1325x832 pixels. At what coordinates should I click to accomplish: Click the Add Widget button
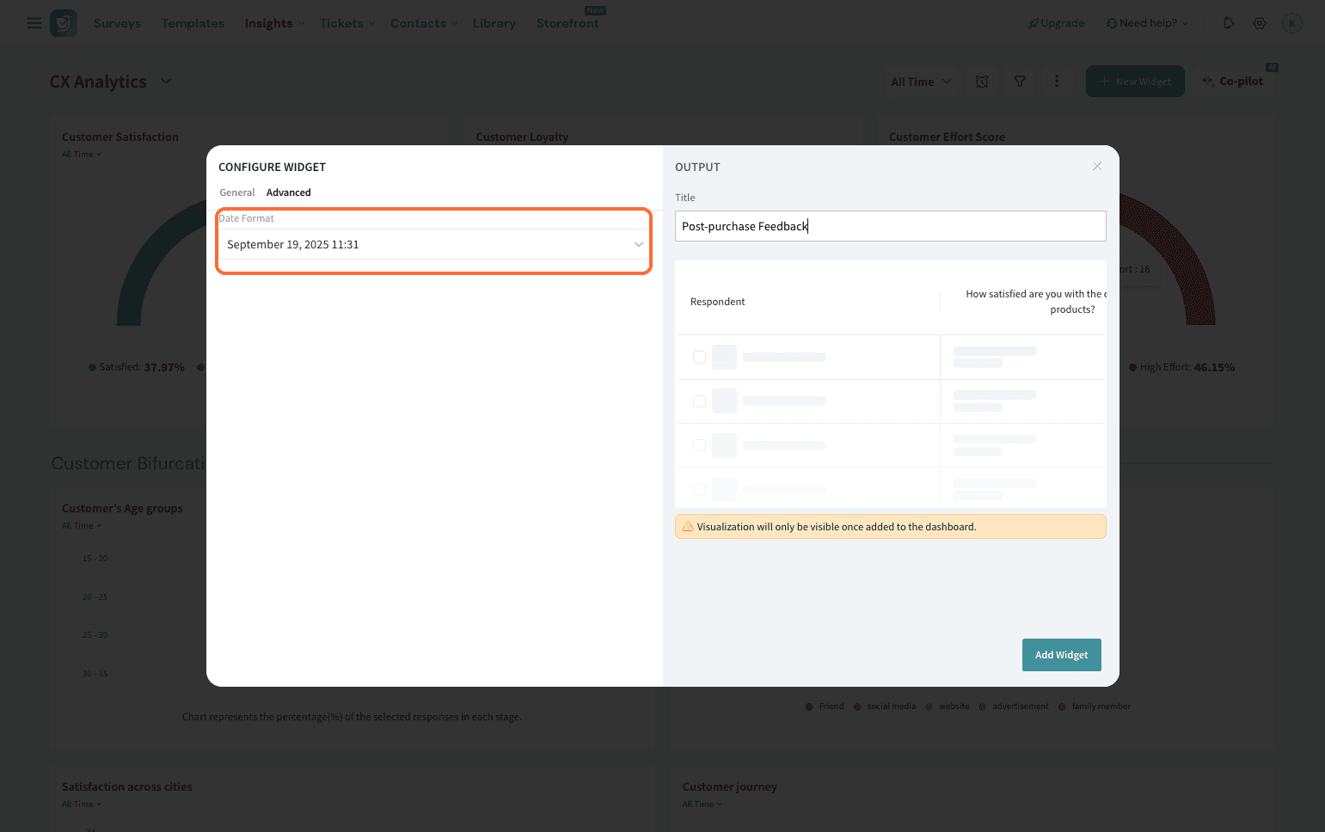point(1061,655)
